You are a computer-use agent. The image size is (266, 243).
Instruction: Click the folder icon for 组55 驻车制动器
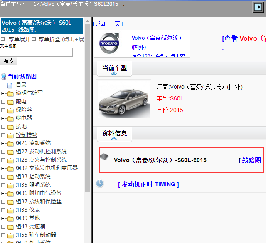coord(10,235)
